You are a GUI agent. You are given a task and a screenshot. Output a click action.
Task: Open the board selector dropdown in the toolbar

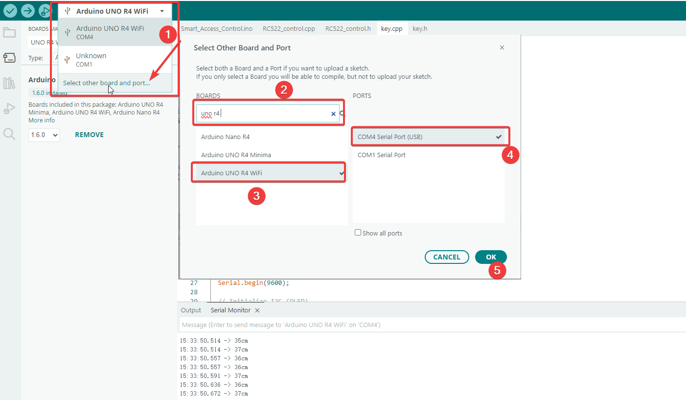click(115, 11)
